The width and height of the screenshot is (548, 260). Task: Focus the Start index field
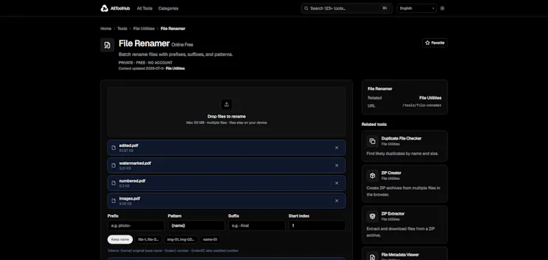pyautogui.click(x=317, y=226)
